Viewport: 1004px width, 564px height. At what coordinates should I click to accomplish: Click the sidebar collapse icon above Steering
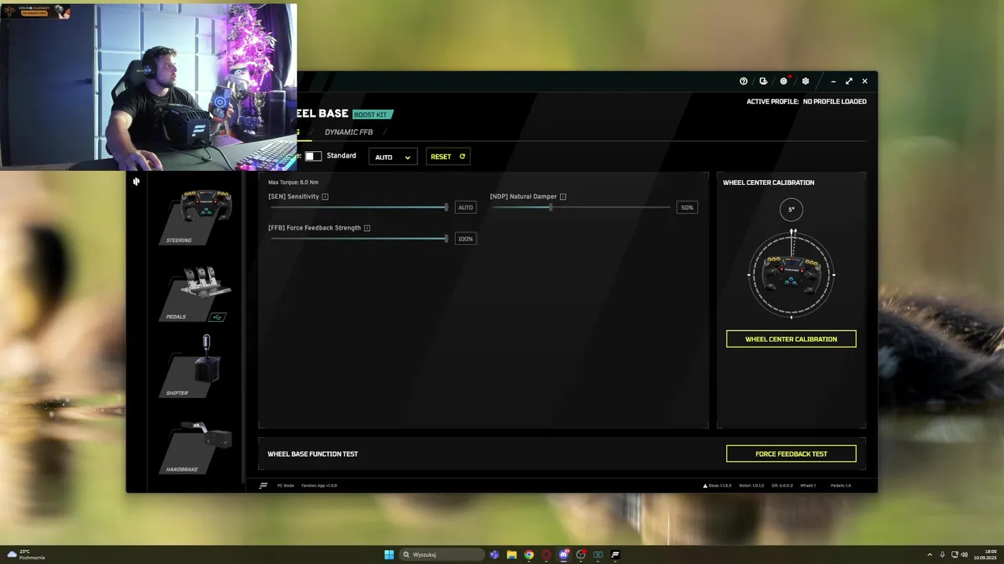click(136, 182)
